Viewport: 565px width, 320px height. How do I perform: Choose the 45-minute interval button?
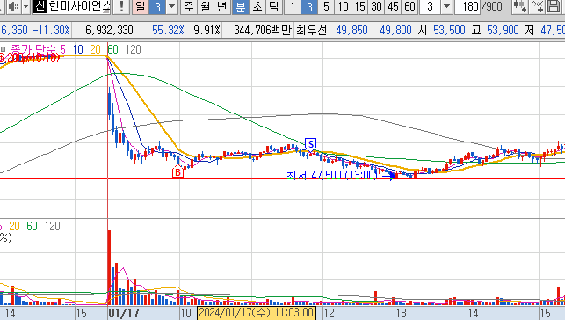[393, 6]
